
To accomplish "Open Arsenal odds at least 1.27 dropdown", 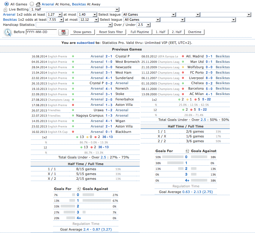I will tap(54, 14).
